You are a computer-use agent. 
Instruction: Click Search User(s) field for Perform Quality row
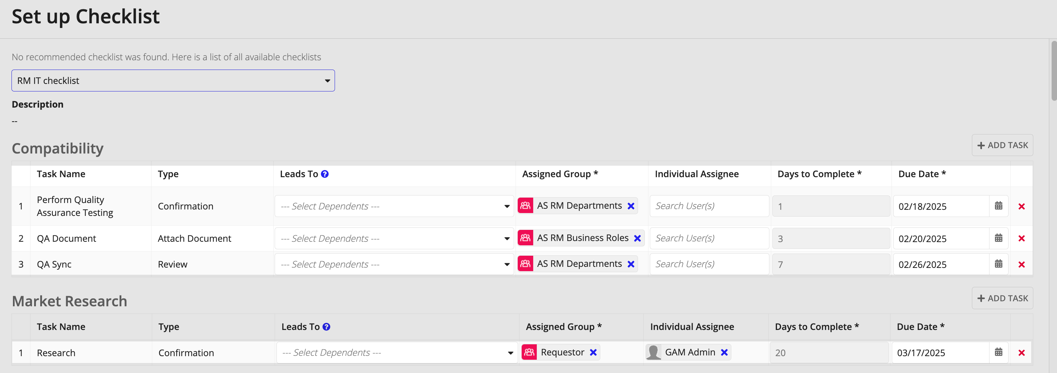[709, 206]
